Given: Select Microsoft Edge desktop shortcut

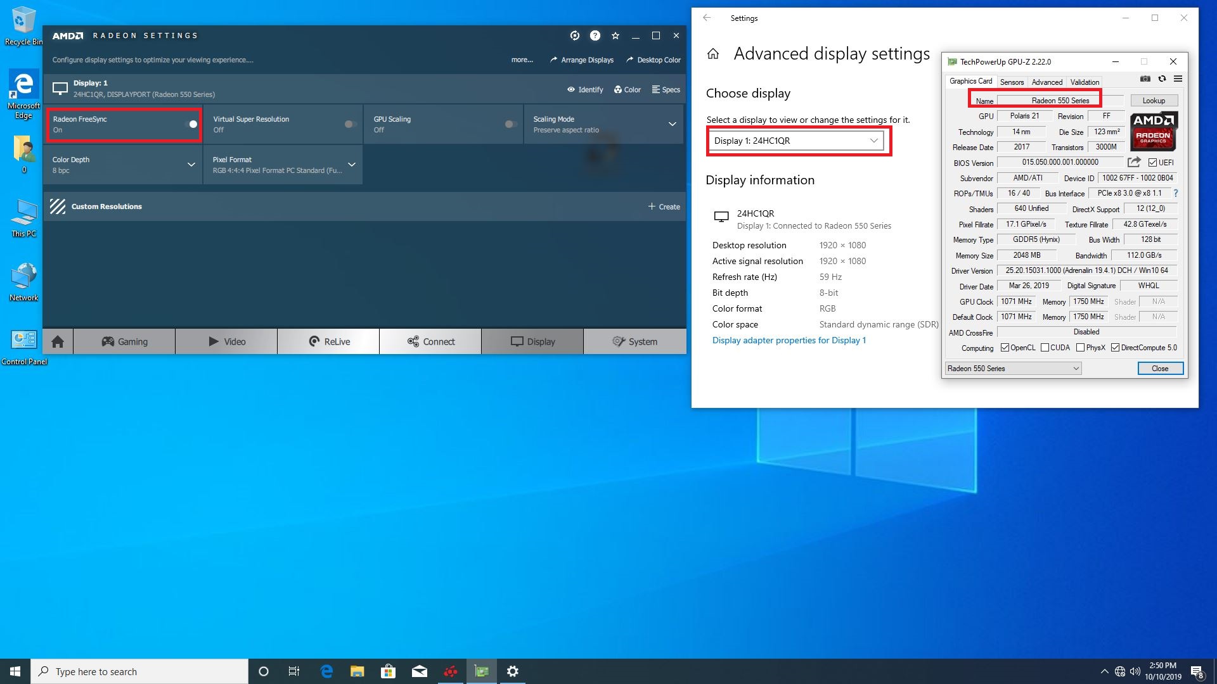Looking at the screenshot, I should pos(23,95).
